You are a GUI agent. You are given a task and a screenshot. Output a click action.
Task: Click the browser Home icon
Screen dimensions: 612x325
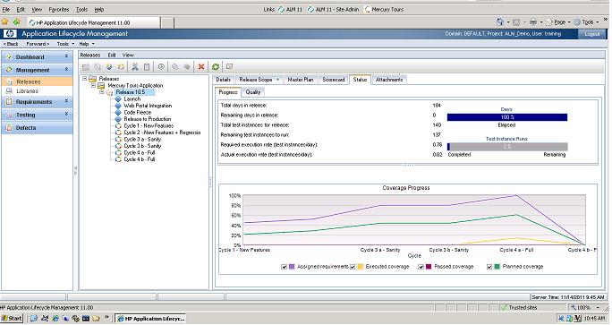(500, 21)
